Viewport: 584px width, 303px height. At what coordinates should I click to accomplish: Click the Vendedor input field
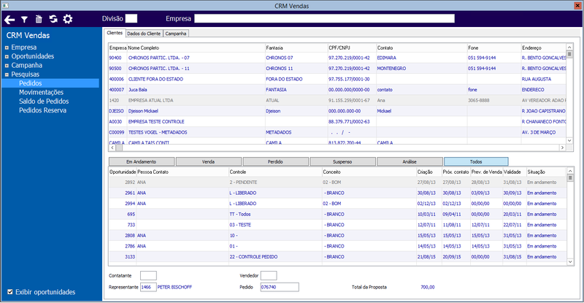coord(269,275)
